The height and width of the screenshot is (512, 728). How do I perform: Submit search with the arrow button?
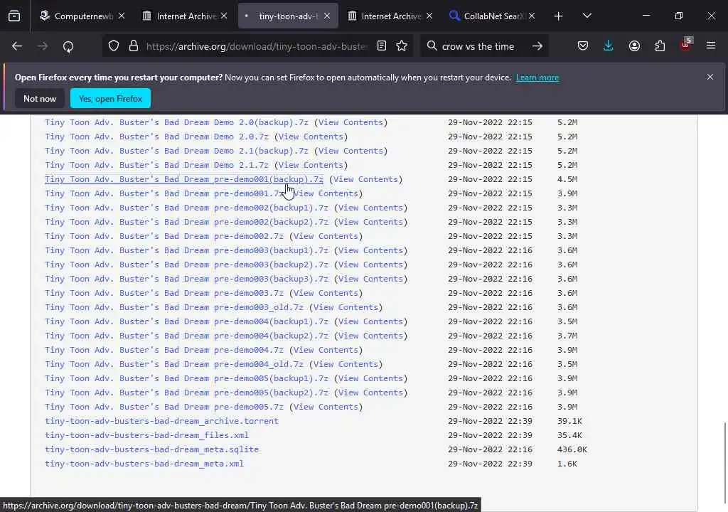[x=537, y=46]
